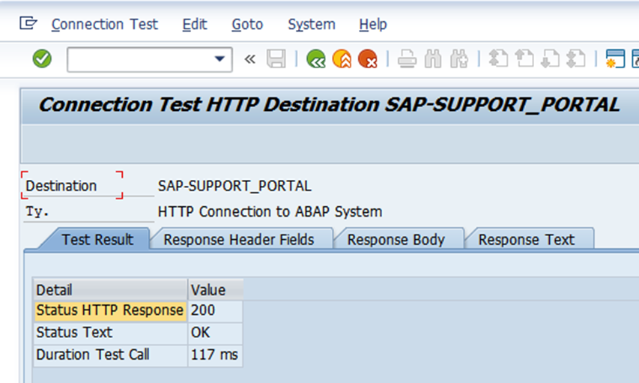Image resolution: width=639 pixels, height=383 pixels.
Task: Click the Destination field label
Action: [61, 186]
